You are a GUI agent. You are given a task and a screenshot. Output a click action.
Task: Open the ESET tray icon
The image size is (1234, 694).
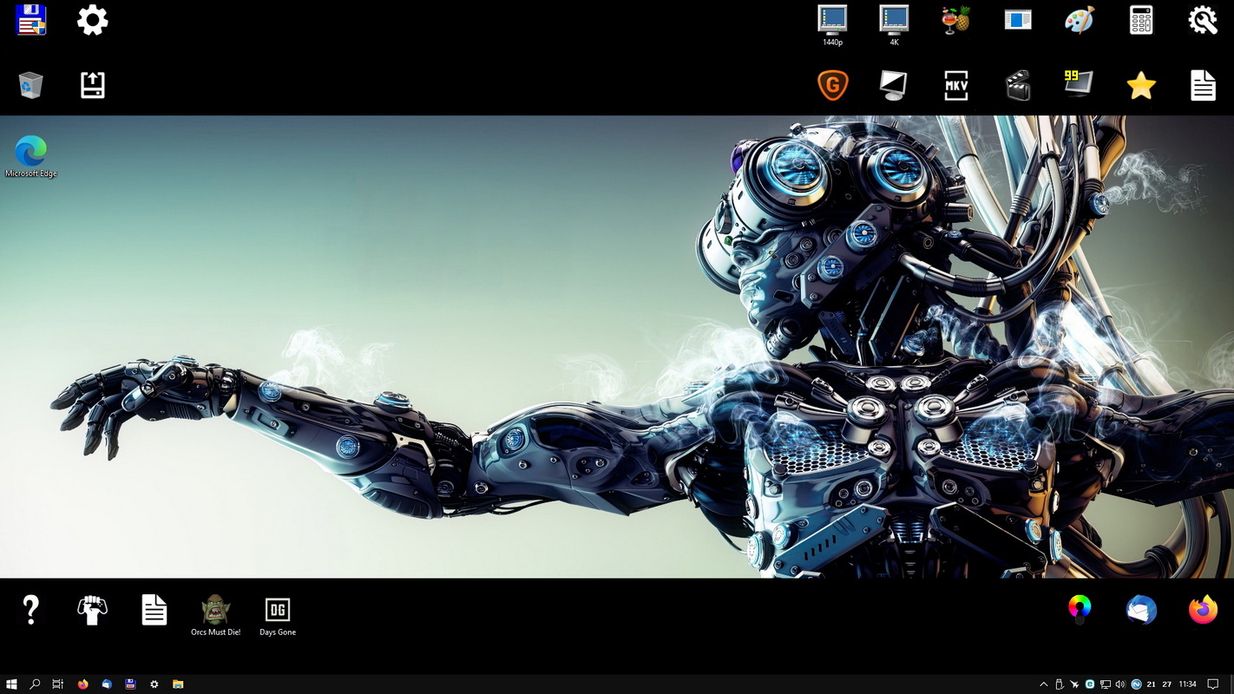[1090, 684]
